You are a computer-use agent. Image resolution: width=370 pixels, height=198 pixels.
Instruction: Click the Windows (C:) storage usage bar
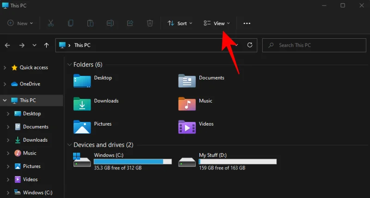pos(133,162)
